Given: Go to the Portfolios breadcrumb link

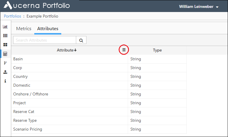Looking at the screenshot, I should point(13,16).
